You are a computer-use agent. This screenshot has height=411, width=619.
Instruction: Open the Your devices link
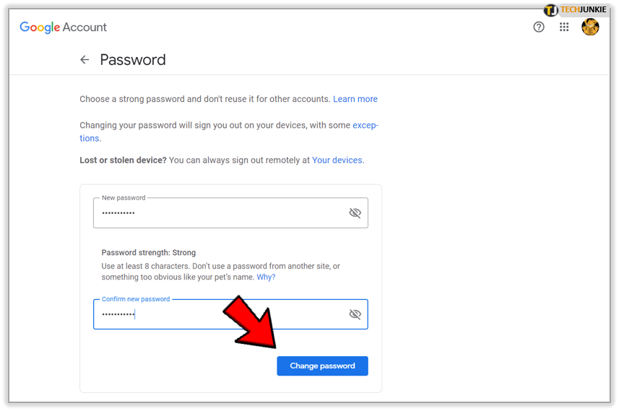pos(337,160)
